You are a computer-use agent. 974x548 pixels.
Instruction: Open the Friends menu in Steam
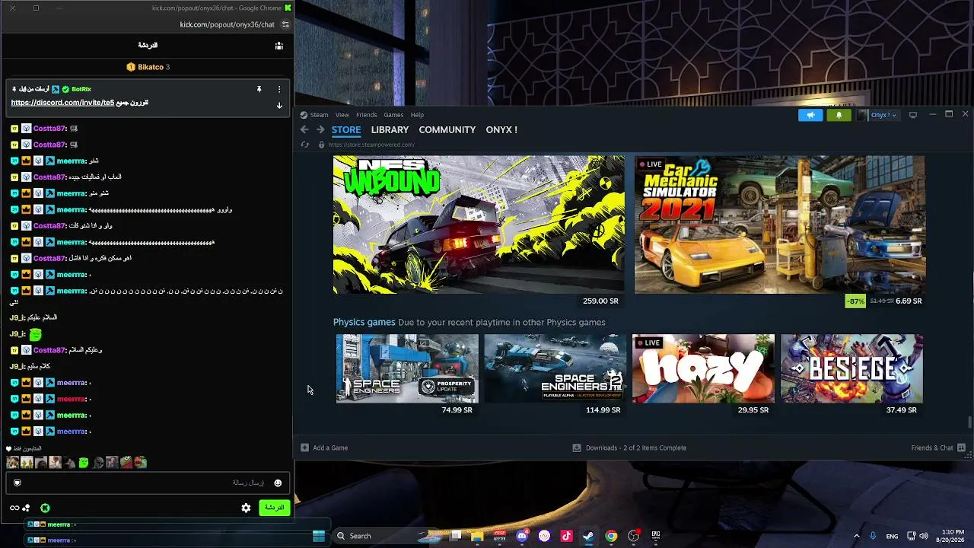pyautogui.click(x=366, y=115)
